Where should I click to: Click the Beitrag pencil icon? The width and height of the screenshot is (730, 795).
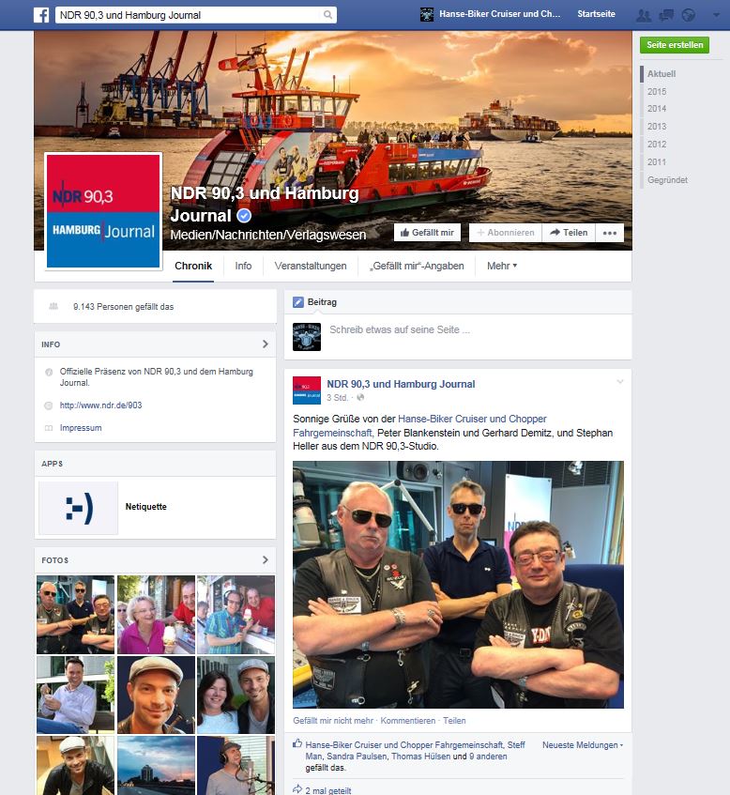[298, 302]
